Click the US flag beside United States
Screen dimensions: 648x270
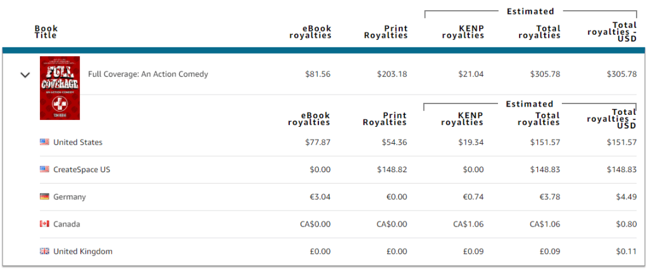tap(44, 142)
